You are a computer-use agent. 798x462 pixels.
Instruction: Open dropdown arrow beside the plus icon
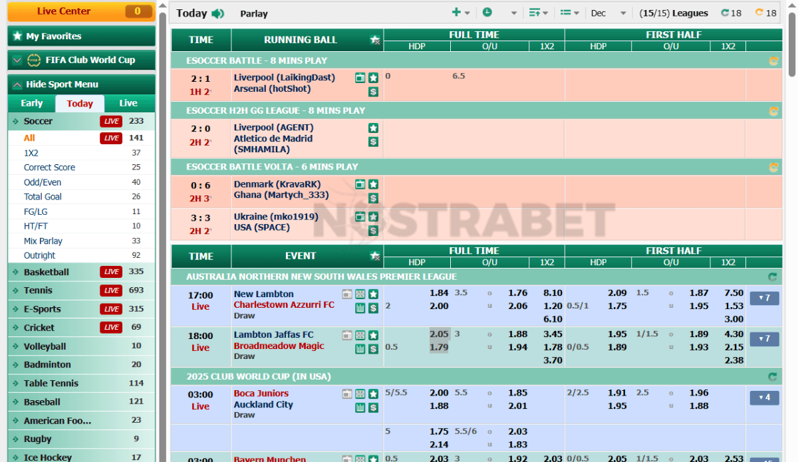coord(467,13)
